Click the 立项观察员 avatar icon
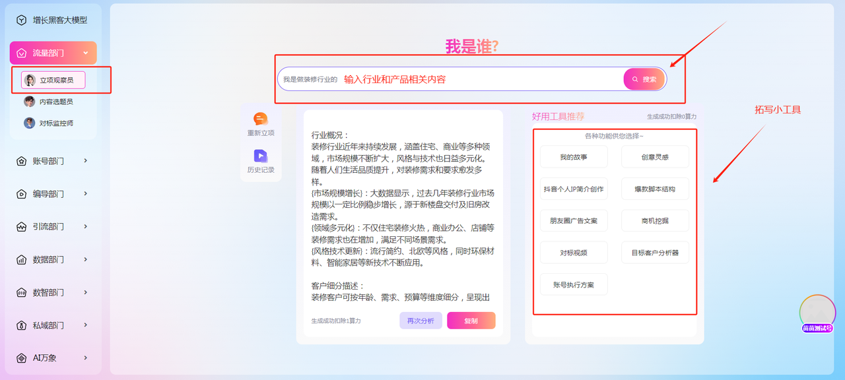This screenshot has height=380, width=845. (x=30, y=80)
